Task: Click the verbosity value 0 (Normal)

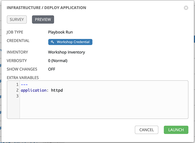Action: (x=58, y=61)
